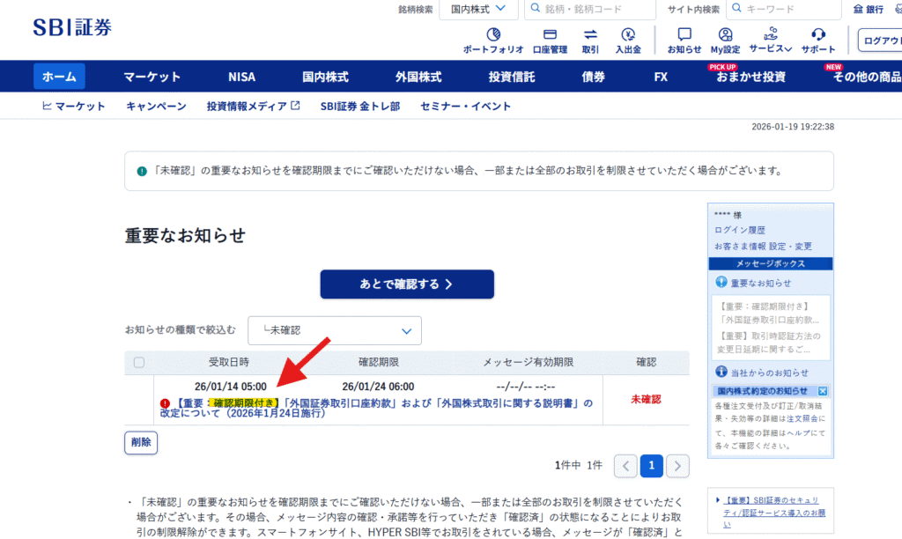Open the ログイン履歴 link in sidebar
Viewport: 902px width, 539px height.
pos(739,230)
